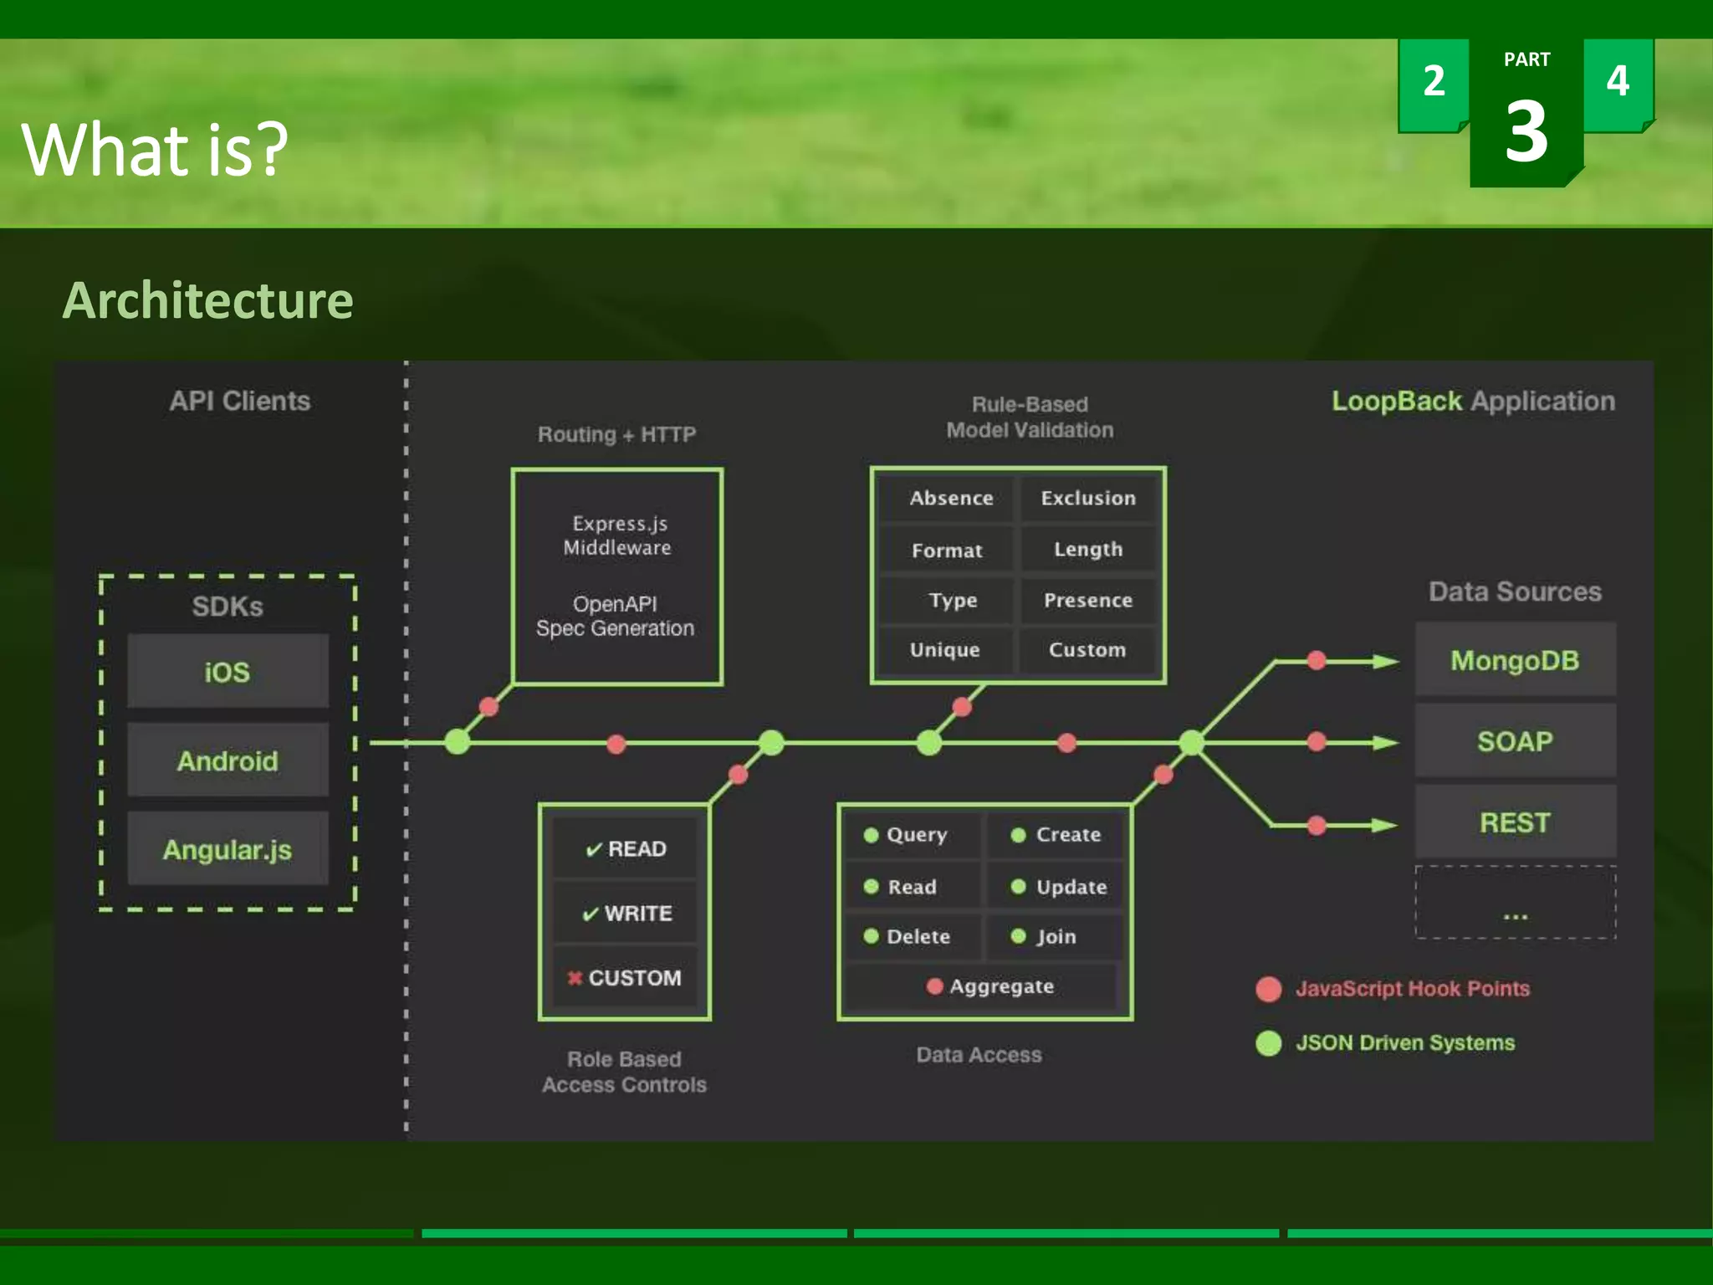Screen dimensions: 1713x1285
Task: Click the green dot beside Update
Action: click(1018, 886)
